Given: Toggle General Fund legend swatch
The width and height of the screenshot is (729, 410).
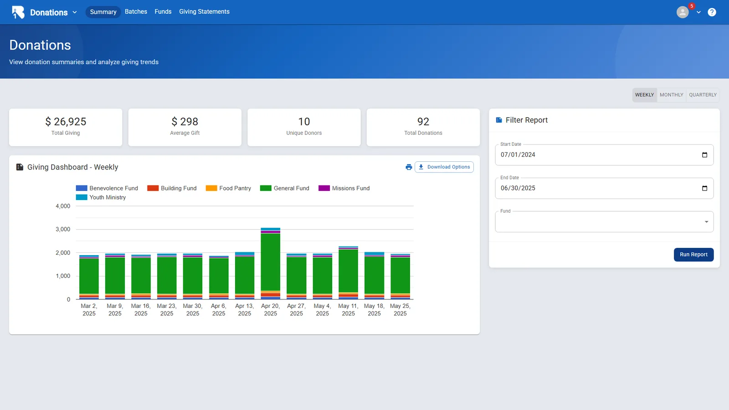Looking at the screenshot, I should pyautogui.click(x=266, y=188).
